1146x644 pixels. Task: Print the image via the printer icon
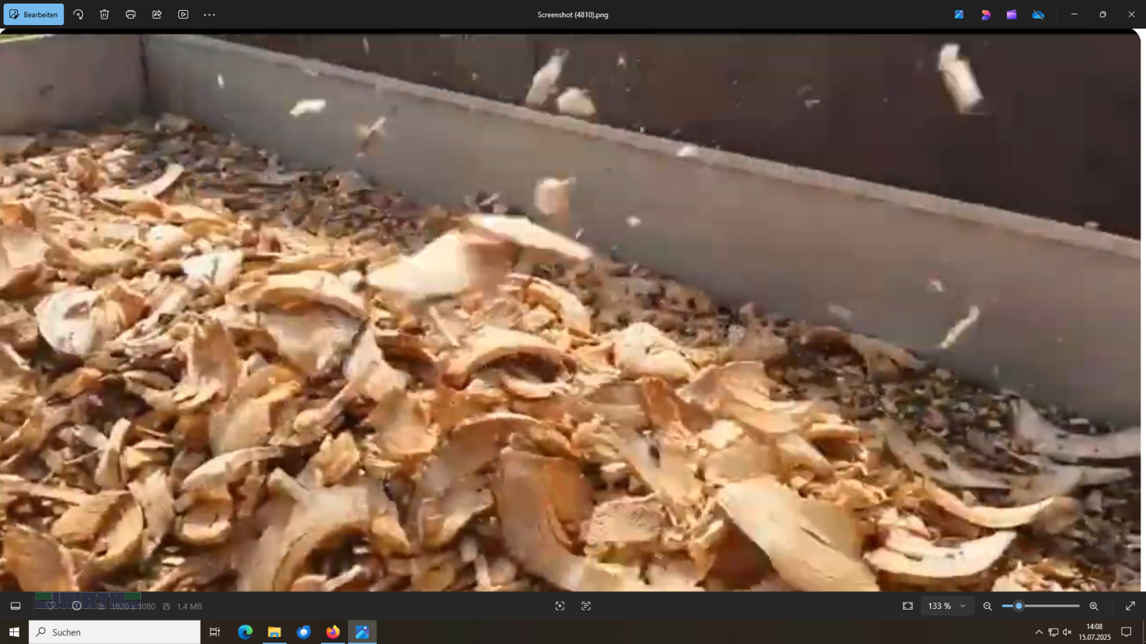coord(130,14)
